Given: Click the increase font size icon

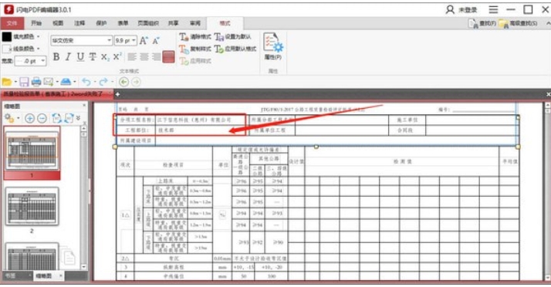Looking at the screenshot, I should pos(144,41).
